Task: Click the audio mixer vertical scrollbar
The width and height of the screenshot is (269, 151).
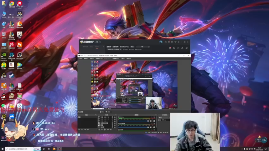Action: click(157, 122)
